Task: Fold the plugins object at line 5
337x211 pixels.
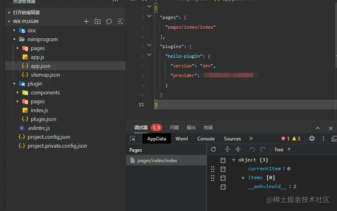Action: pos(149,45)
